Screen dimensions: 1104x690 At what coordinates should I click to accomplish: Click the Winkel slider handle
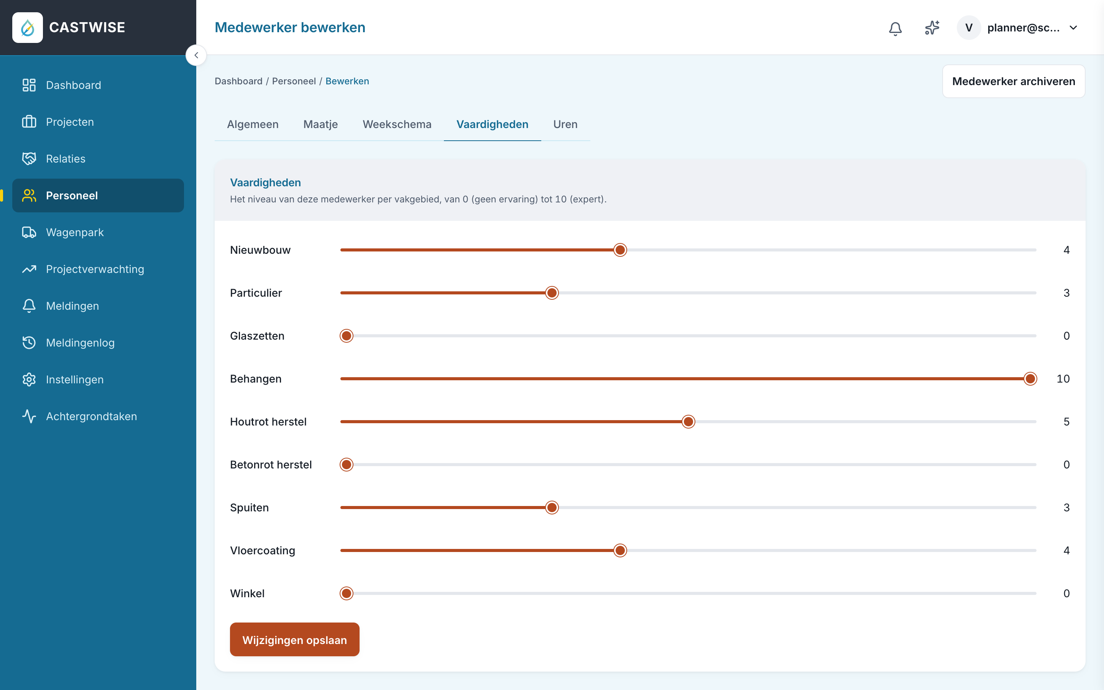click(347, 593)
